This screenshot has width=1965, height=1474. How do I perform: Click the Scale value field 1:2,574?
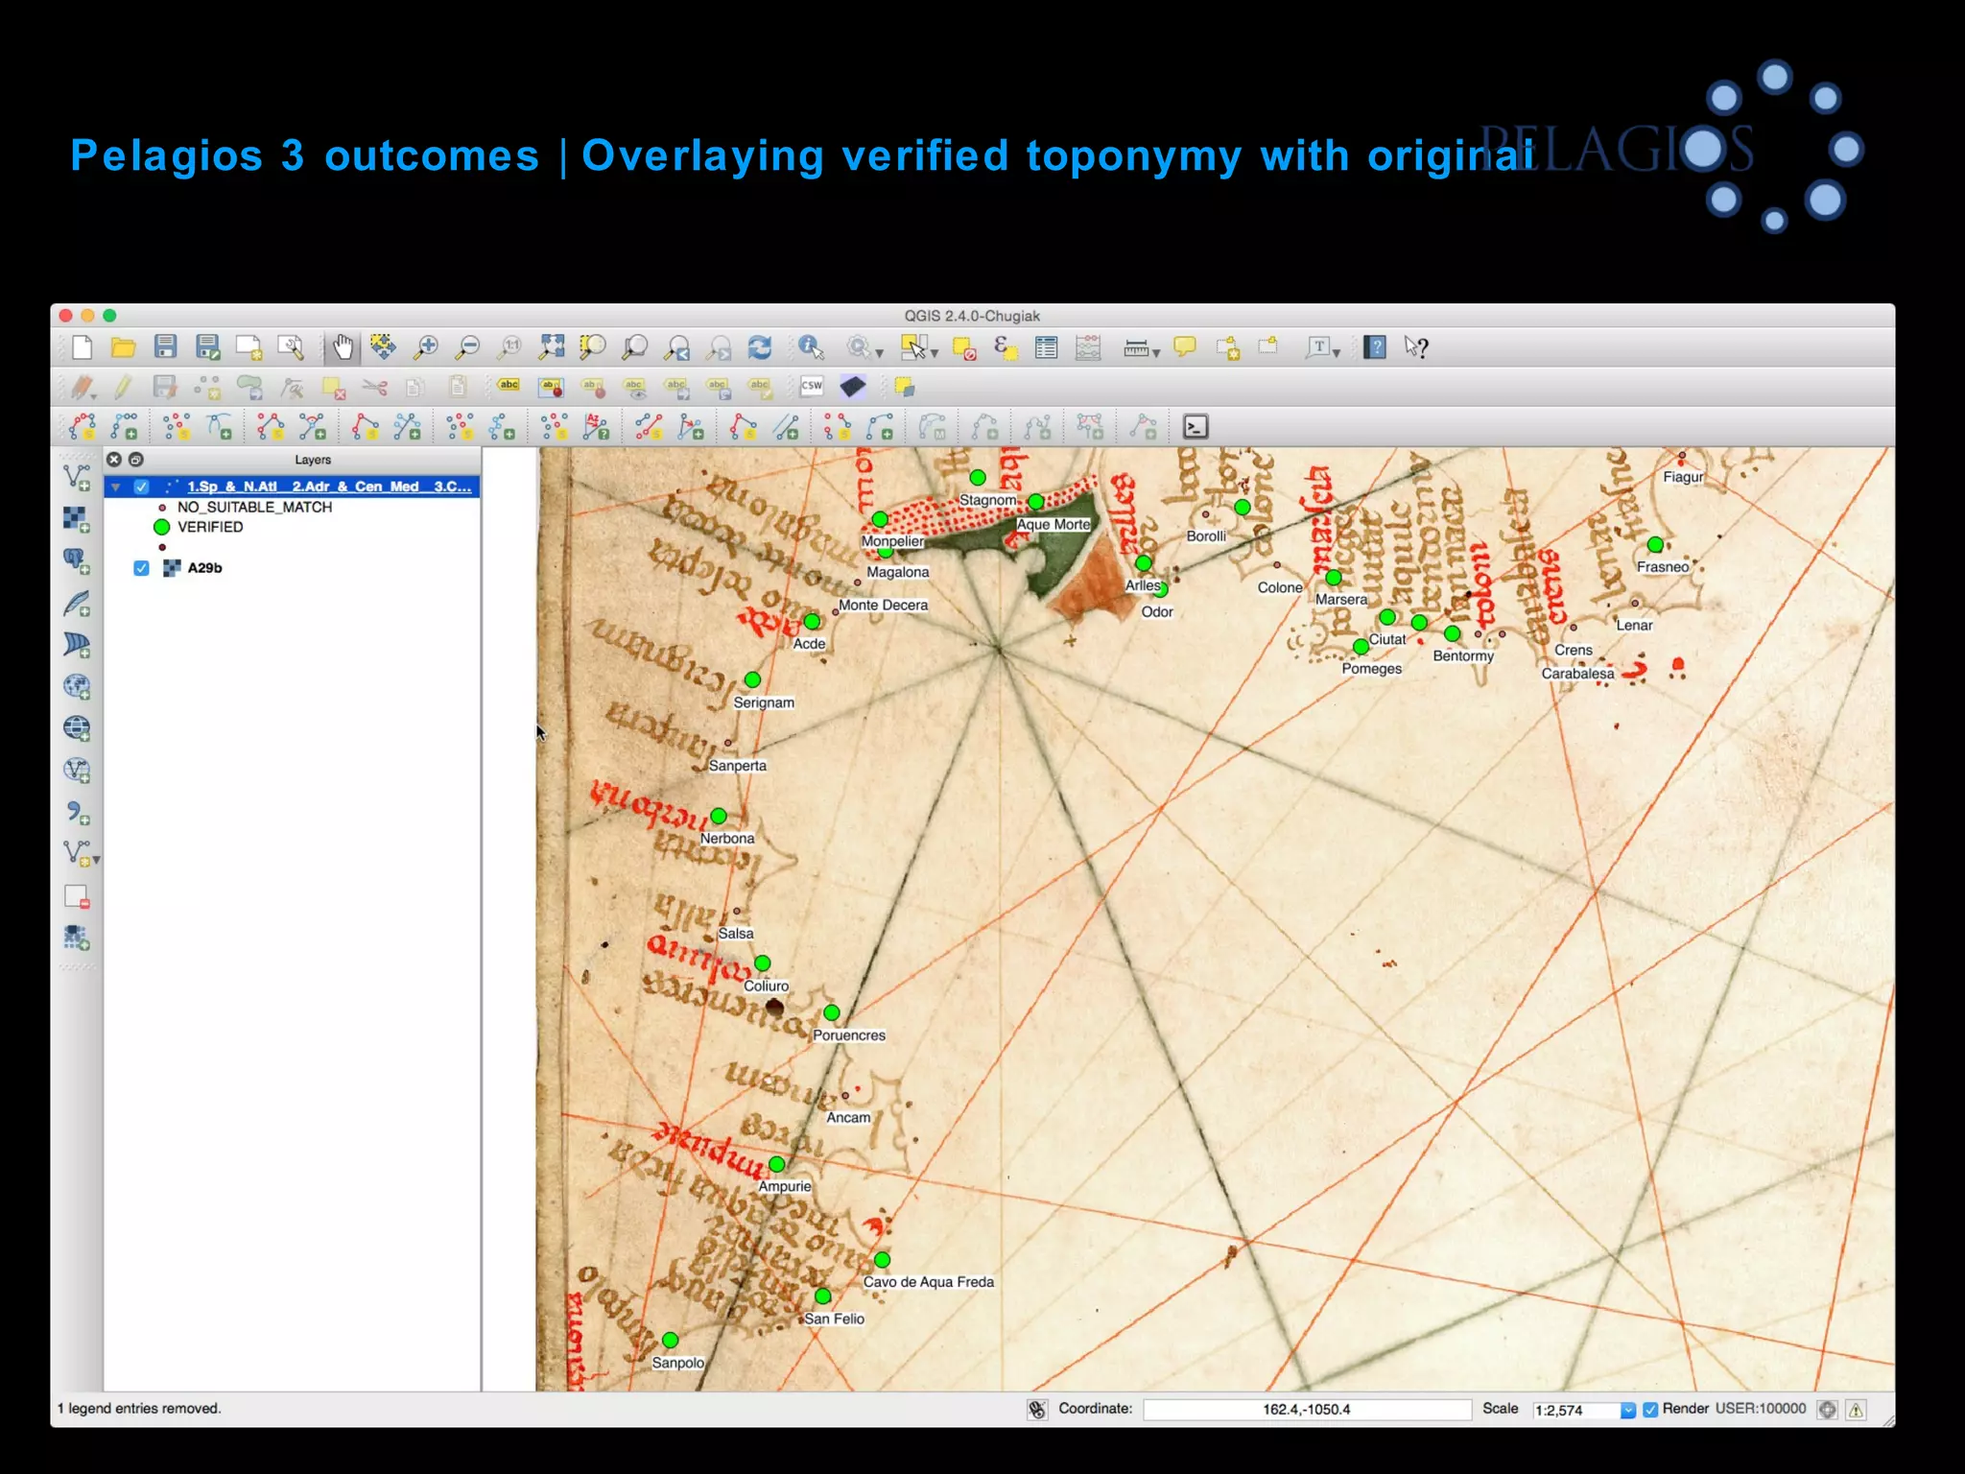pyautogui.click(x=1575, y=1410)
